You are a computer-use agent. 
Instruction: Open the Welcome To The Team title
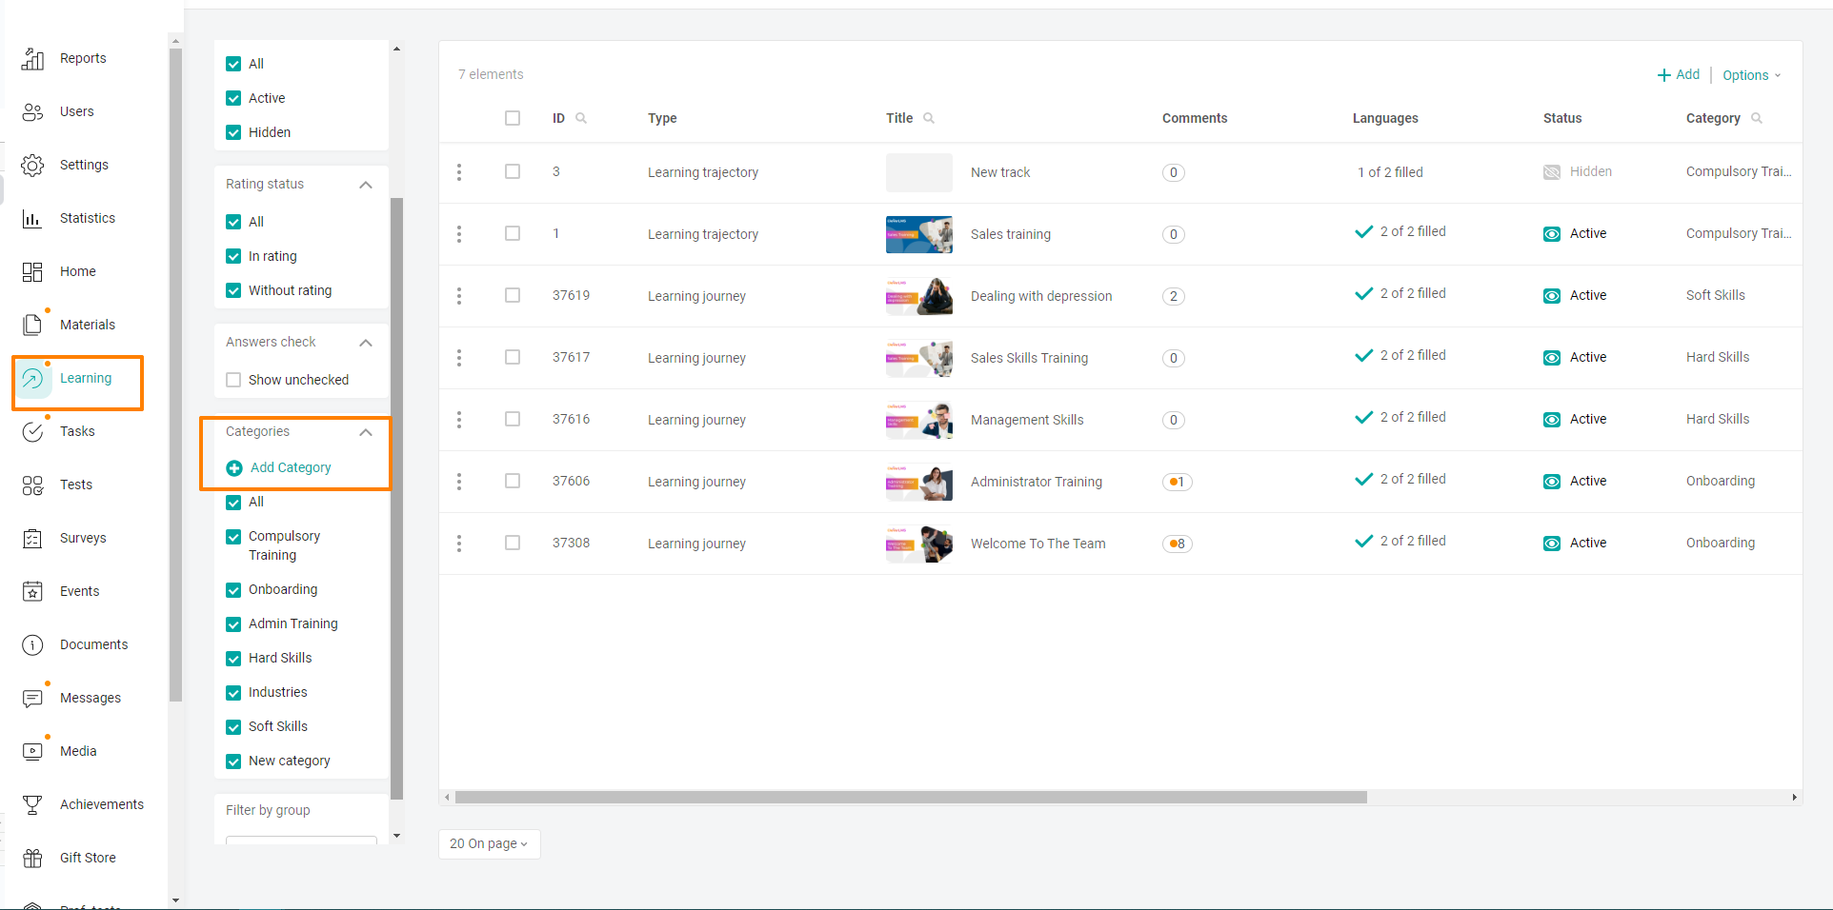[1038, 544]
